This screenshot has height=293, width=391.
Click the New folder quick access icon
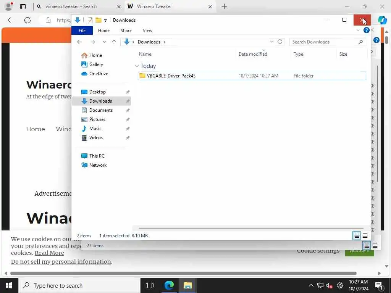click(x=99, y=20)
